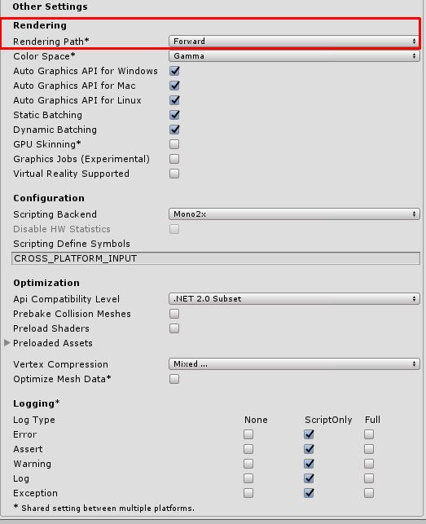Enable Prebake Collision Meshes checkbox
The width and height of the screenshot is (426, 524).
tap(174, 314)
